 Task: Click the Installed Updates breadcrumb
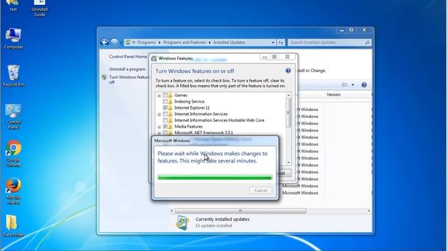(229, 43)
